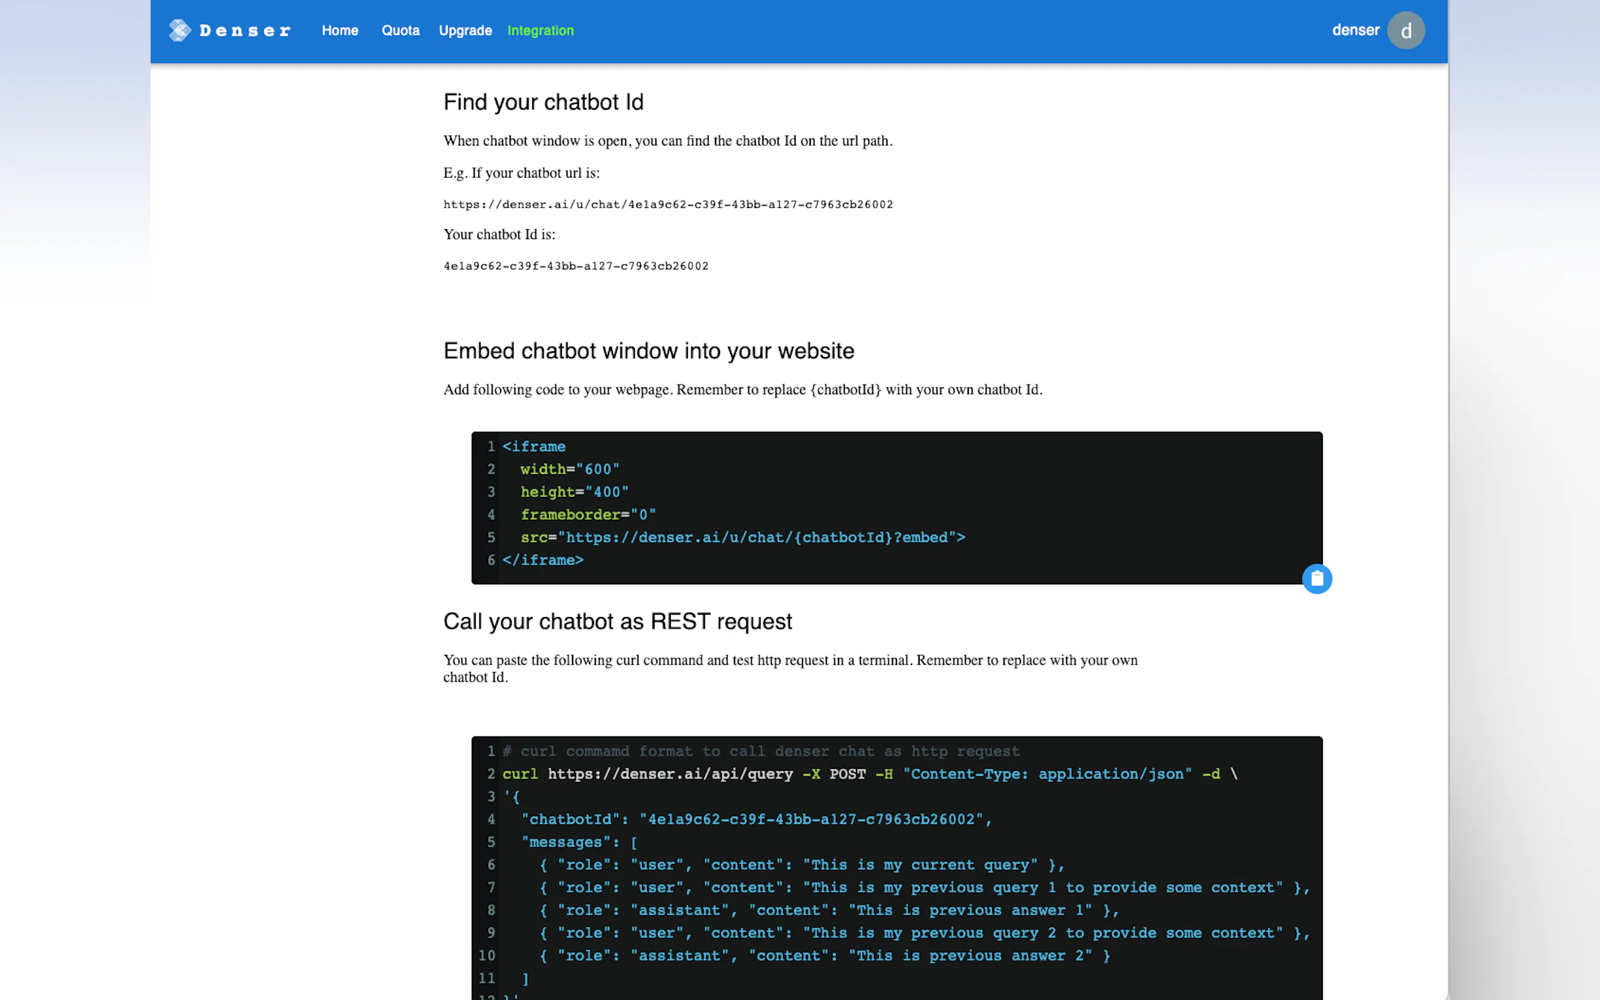Click 'Call your chatbot as REST request' heading
The height and width of the screenshot is (1000, 1600).
(617, 621)
